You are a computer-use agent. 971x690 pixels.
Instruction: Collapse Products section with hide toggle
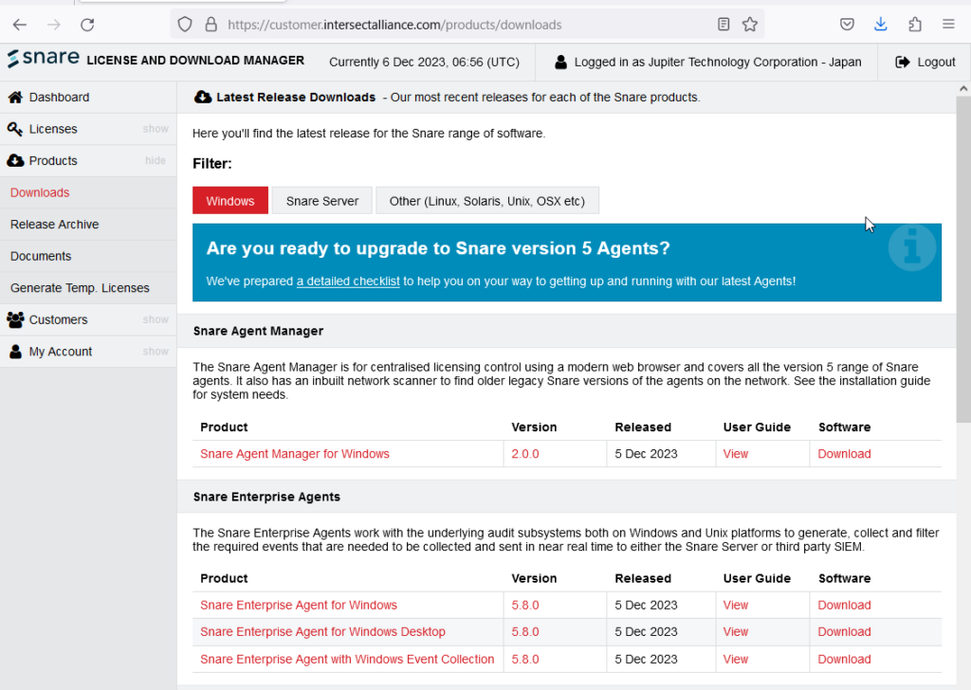pyautogui.click(x=156, y=161)
